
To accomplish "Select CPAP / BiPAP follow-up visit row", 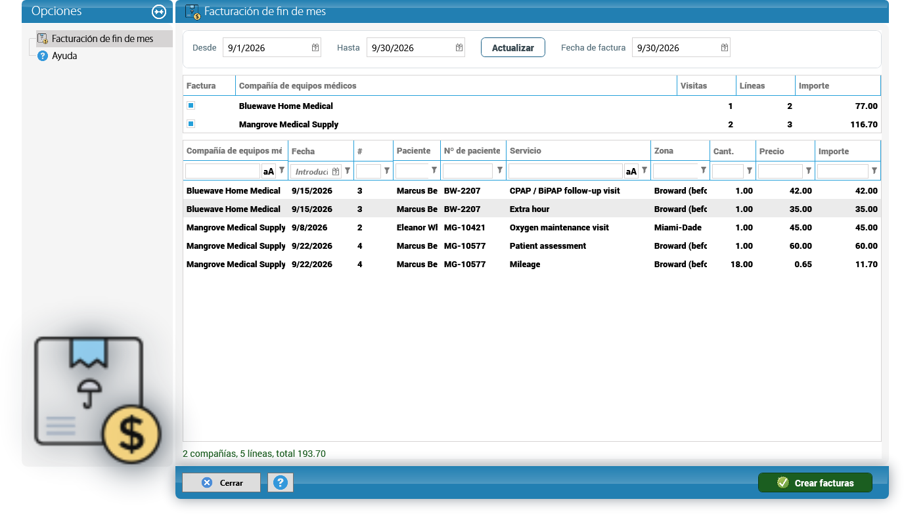I will pos(532,191).
